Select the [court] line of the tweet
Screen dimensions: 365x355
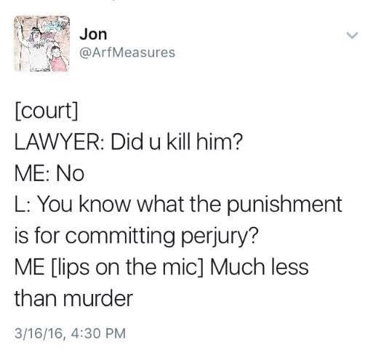tap(47, 111)
